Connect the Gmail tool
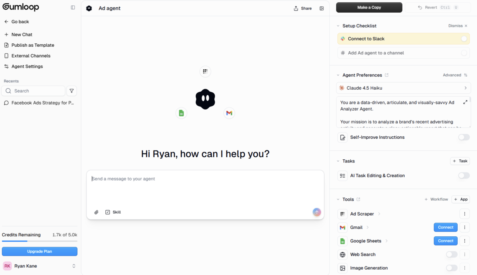Screen dimensions: 477x275 tap(446, 228)
